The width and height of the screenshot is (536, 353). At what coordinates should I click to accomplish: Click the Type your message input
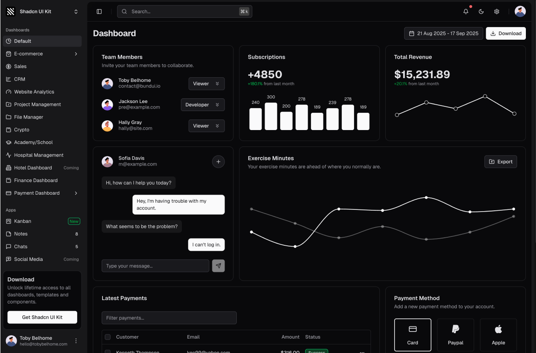[155, 266]
